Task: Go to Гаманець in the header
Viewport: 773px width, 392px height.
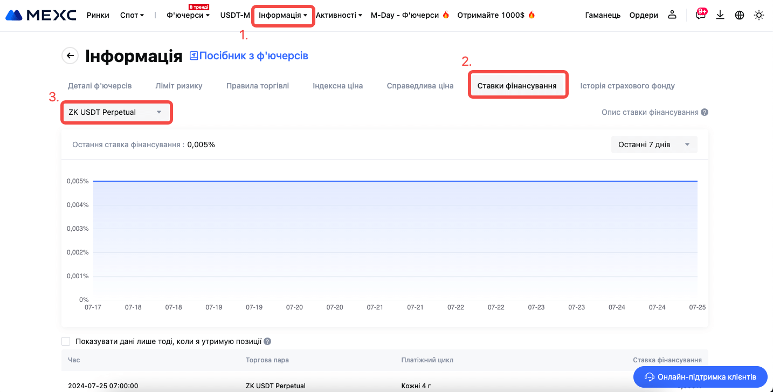Action: pos(603,15)
